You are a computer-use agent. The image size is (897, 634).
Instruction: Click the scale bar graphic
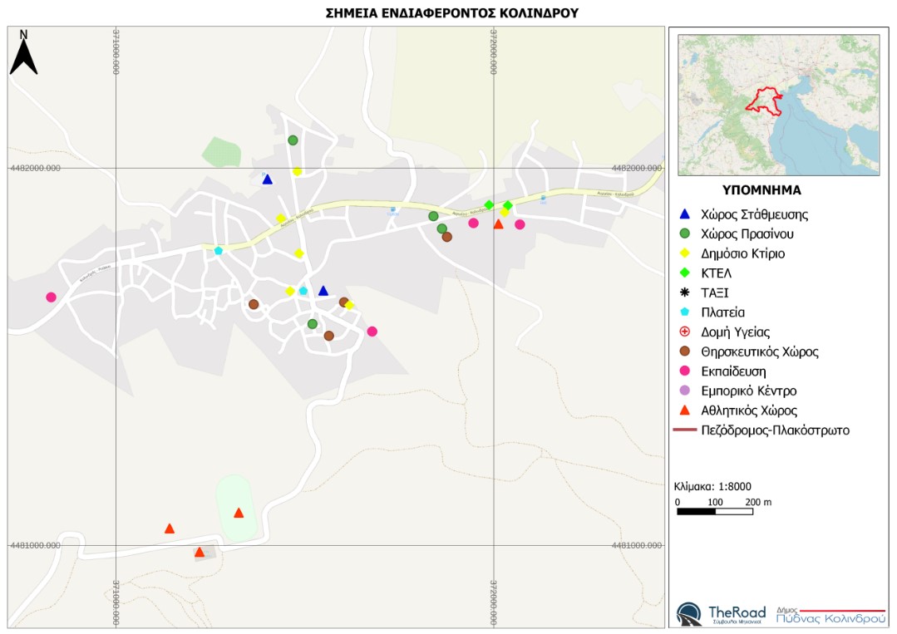coord(714,512)
